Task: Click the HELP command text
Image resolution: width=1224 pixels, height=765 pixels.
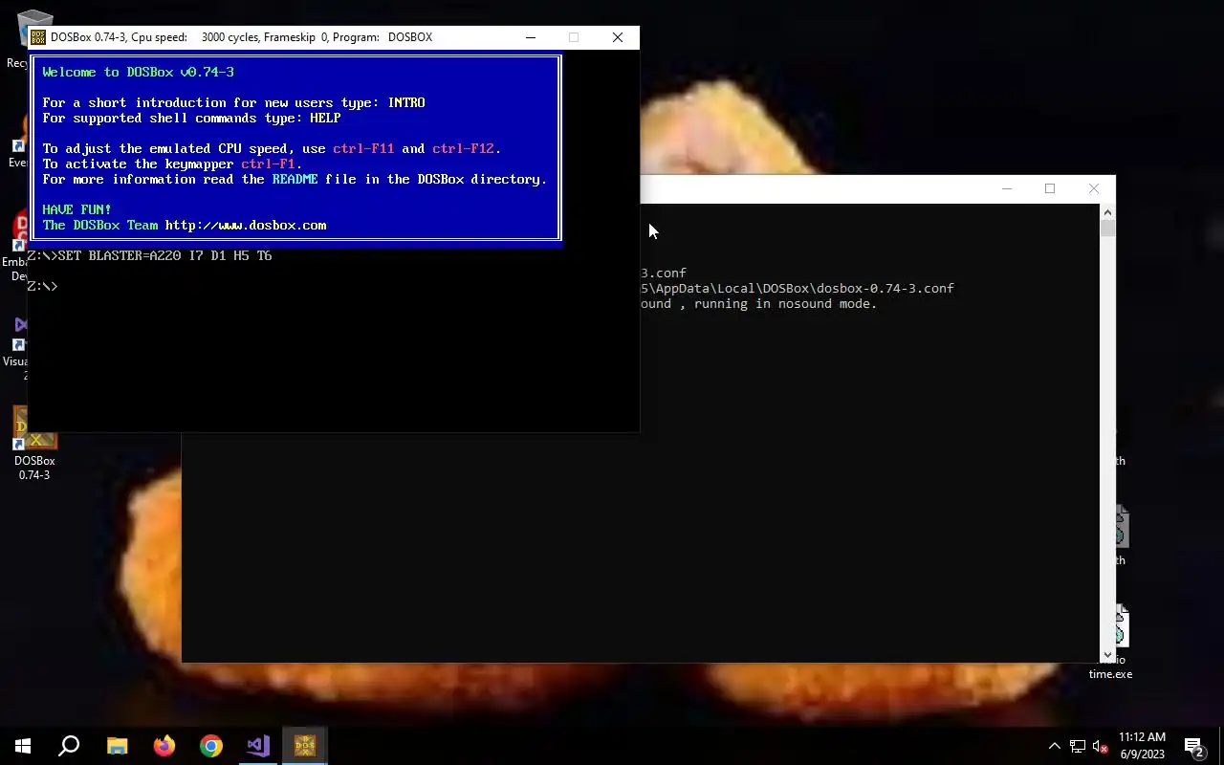Action: pos(325,119)
